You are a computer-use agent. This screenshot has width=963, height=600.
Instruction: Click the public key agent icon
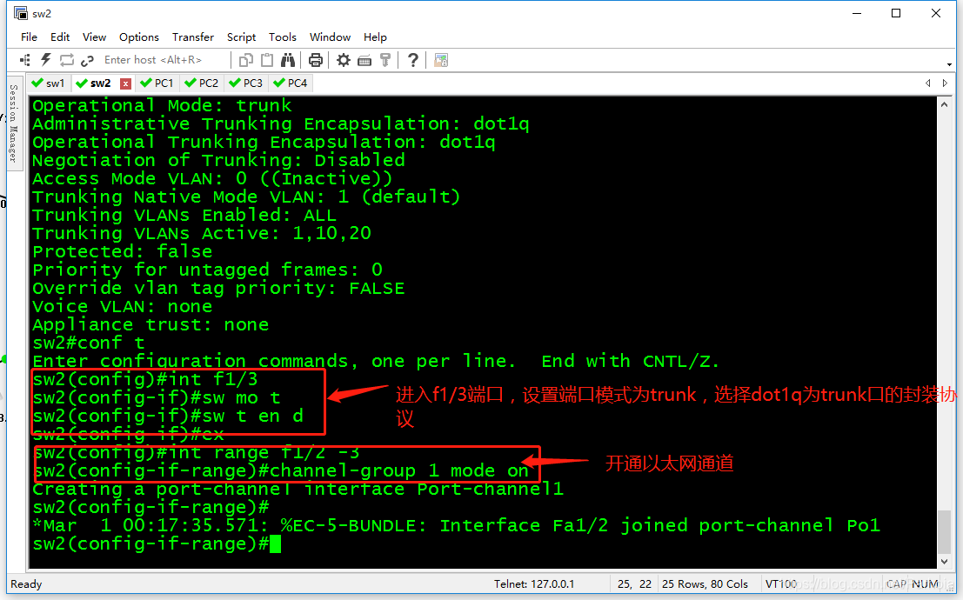385,60
